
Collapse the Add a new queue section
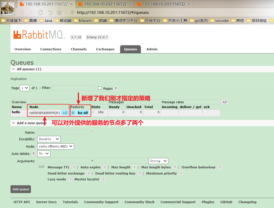coord(29,123)
